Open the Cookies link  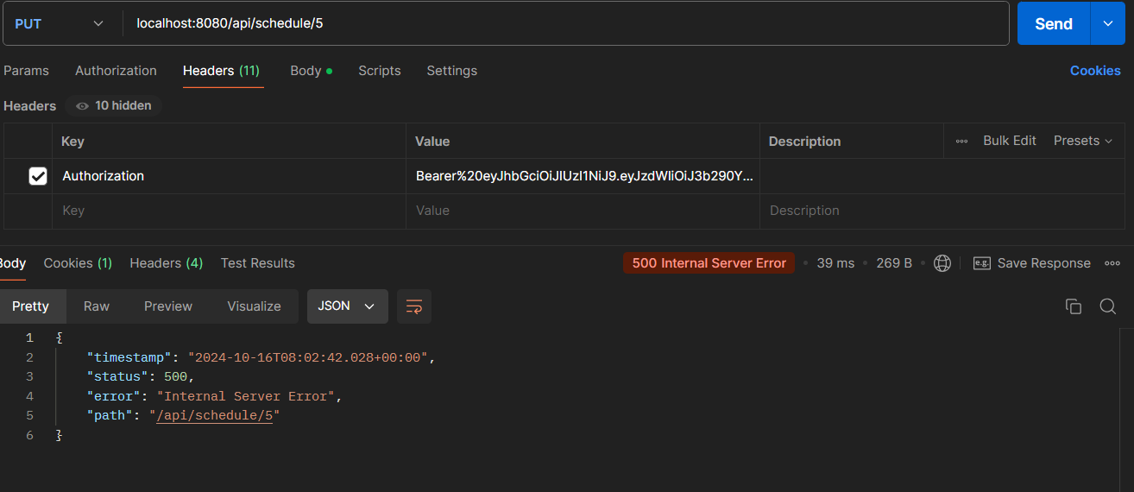point(1095,71)
